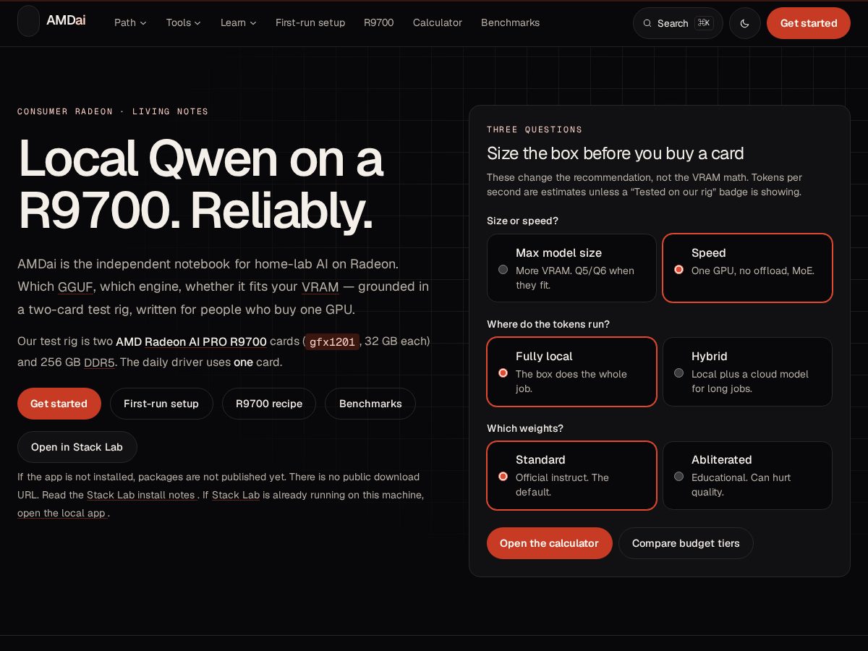Select the Max model size option
The height and width of the screenshot is (651, 868).
coord(571,268)
